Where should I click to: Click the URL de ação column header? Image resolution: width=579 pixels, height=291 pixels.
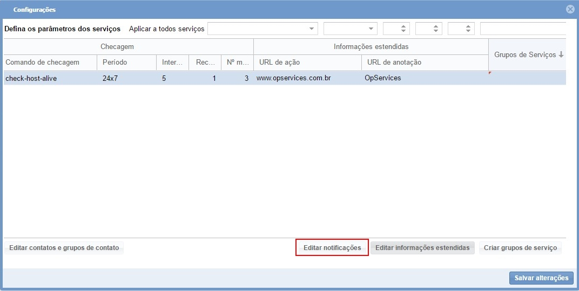(x=307, y=63)
